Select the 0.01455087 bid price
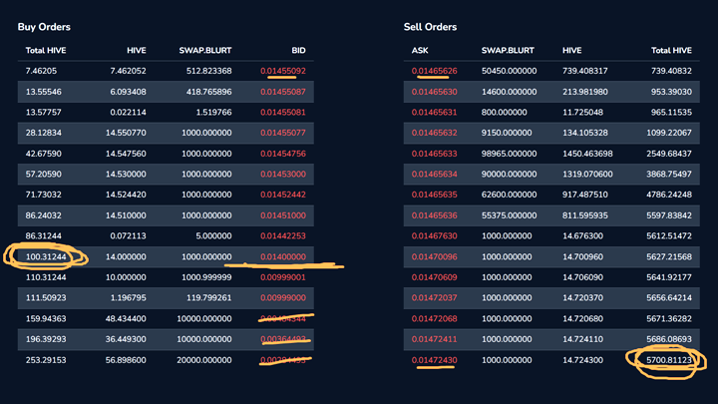718x404 pixels. (283, 92)
